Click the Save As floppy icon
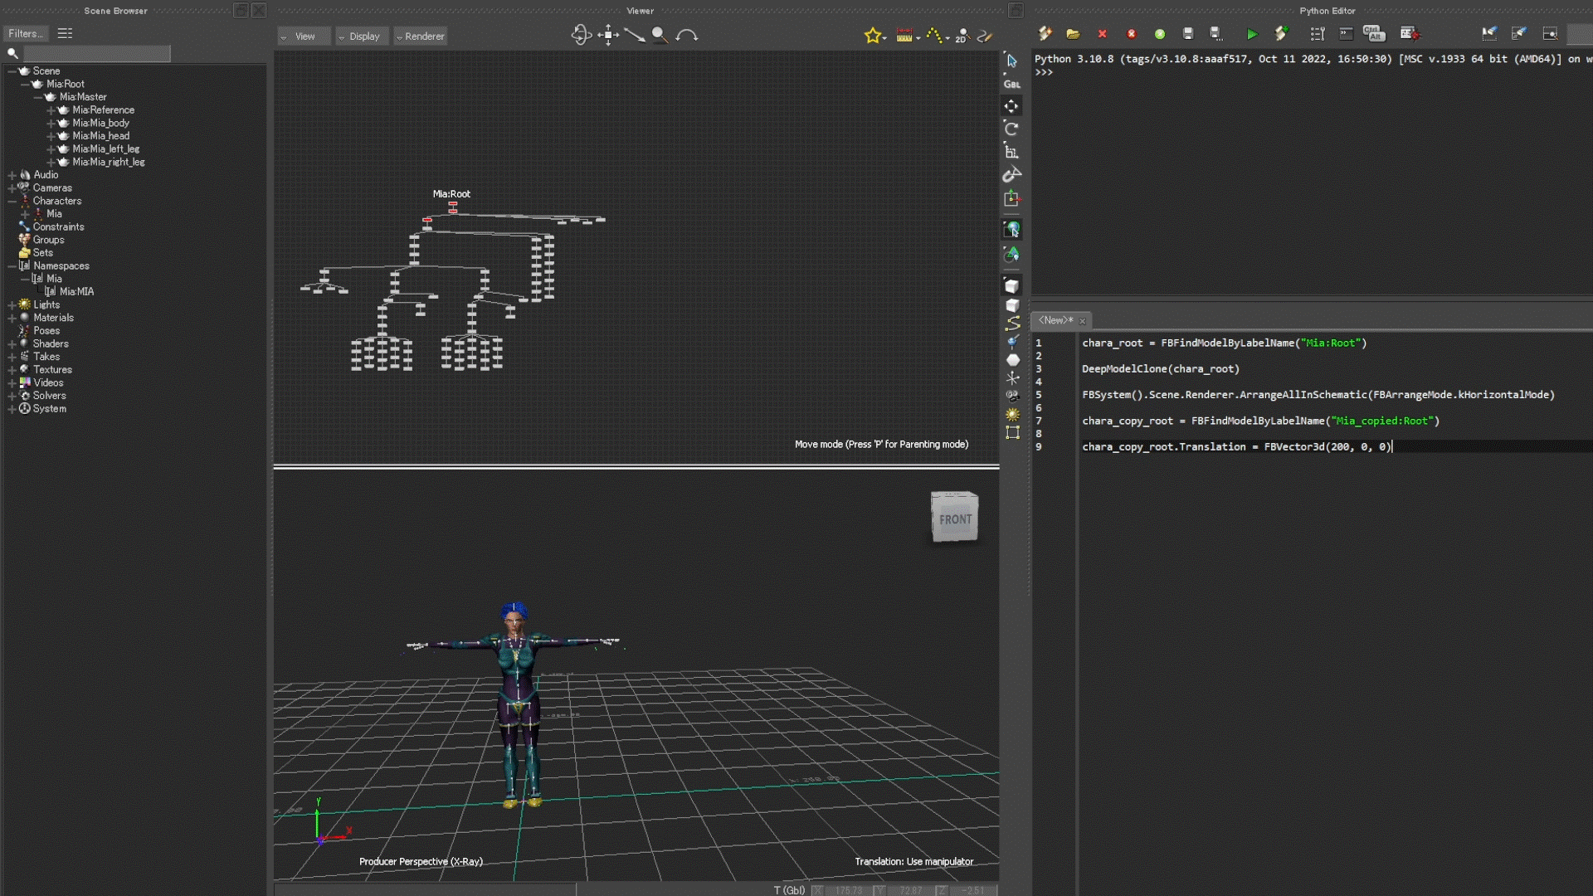Image resolution: width=1593 pixels, height=896 pixels. coord(1216,33)
